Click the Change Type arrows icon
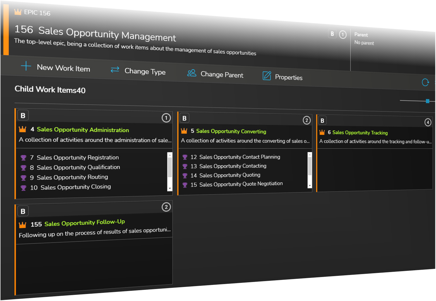Screen dimensions: 436x301 click(115, 70)
